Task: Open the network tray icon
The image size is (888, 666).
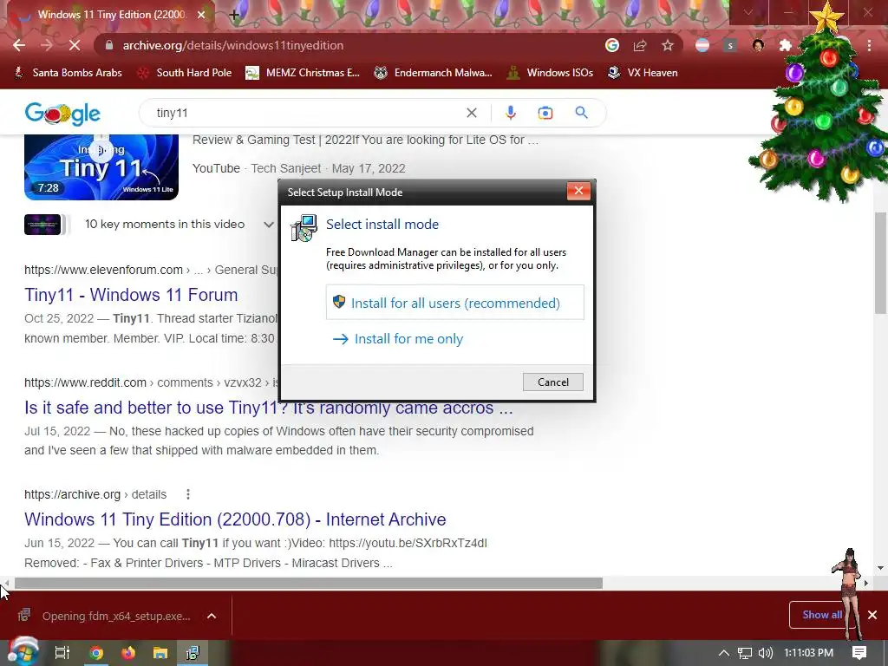Action: 745,653
